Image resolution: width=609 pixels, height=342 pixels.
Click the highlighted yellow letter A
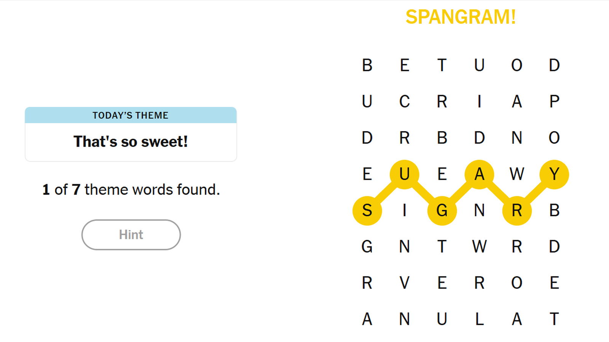point(479,174)
